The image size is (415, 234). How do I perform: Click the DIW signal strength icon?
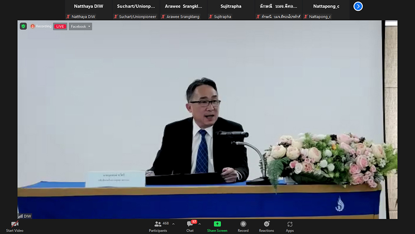pos(20,216)
